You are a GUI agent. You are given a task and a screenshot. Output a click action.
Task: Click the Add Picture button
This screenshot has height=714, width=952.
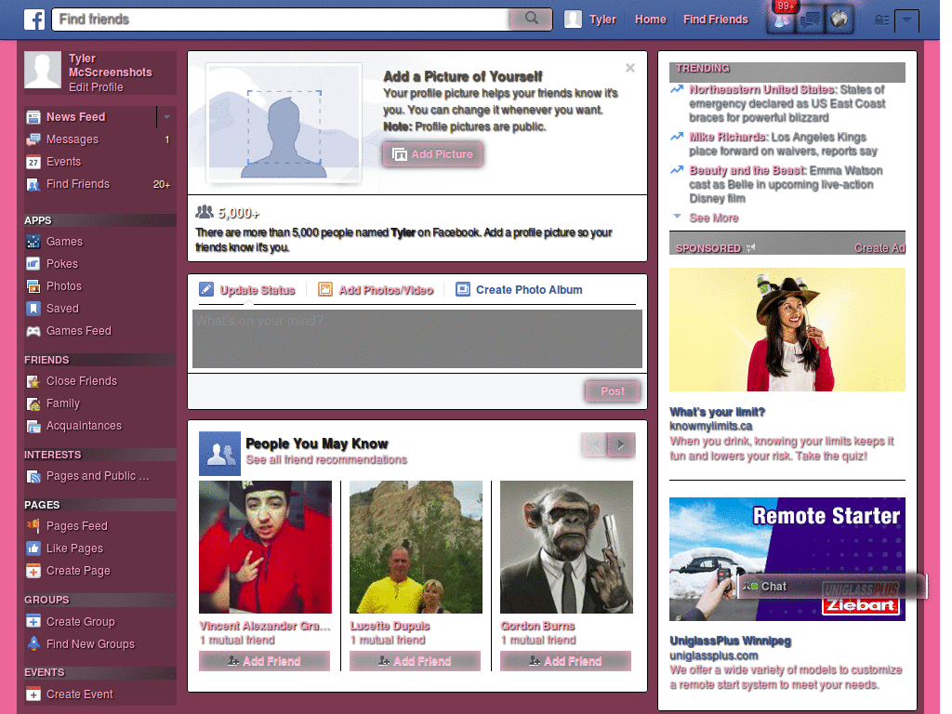coord(433,154)
